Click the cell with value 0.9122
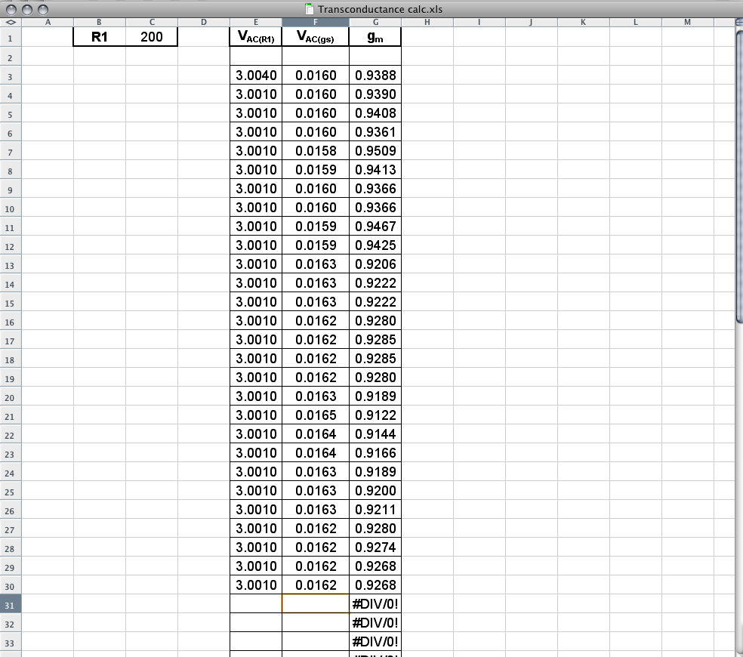The height and width of the screenshot is (657, 743). coord(375,415)
